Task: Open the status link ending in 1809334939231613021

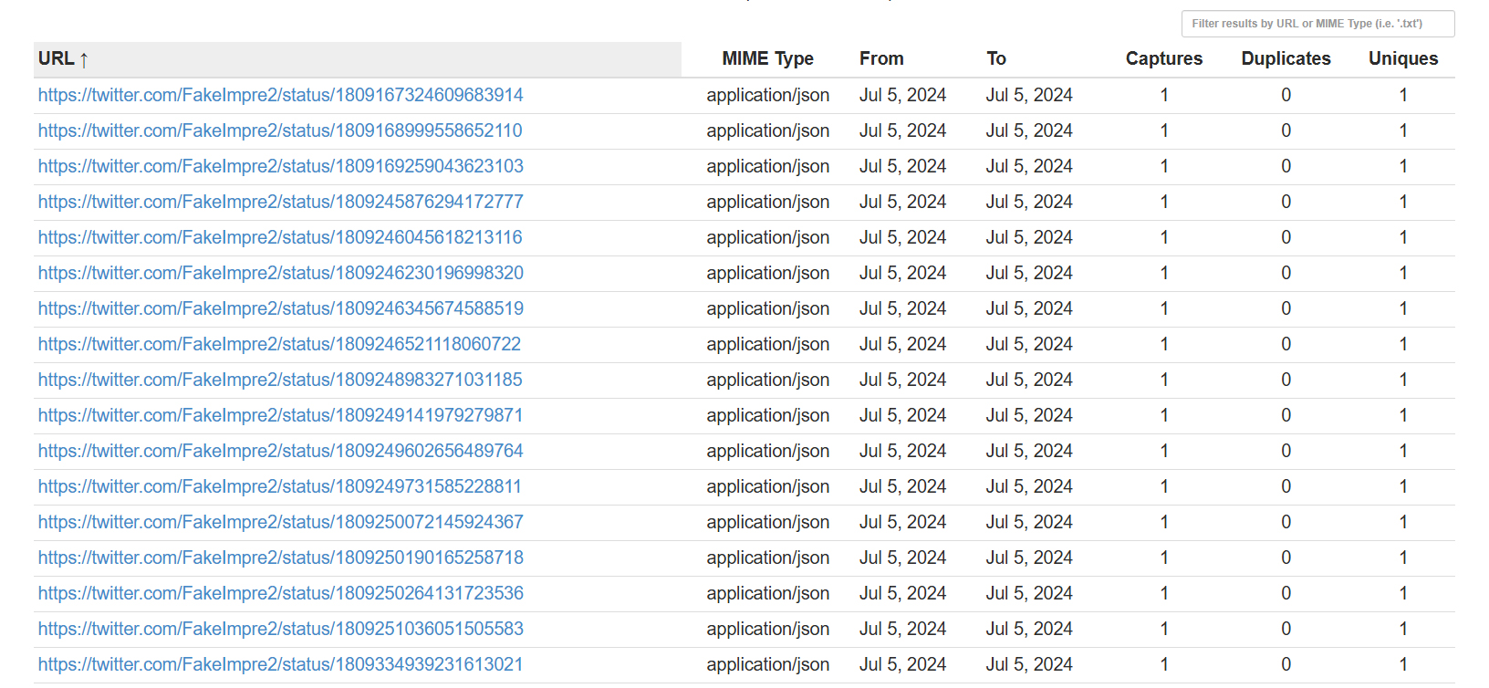Action: [281, 664]
